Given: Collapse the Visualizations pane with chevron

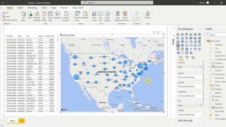Looking at the screenshot, I should 201,29.
